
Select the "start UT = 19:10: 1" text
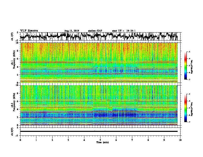pos(124,31)
